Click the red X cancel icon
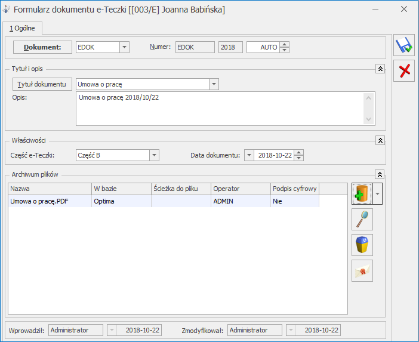The height and width of the screenshot is (342, 419). (405, 71)
